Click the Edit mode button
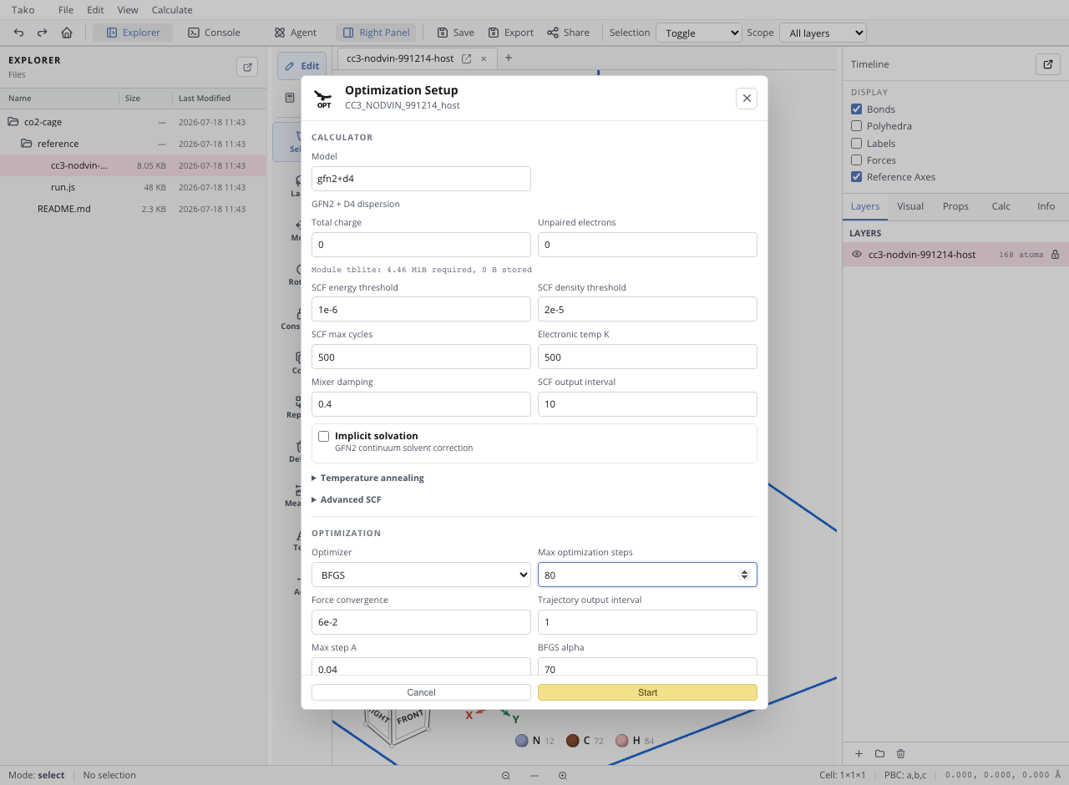The height and width of the screenshot is (785, 1069). (x=301, y=66)
